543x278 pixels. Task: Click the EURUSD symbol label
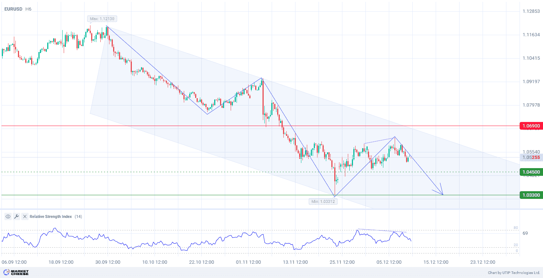13,9
